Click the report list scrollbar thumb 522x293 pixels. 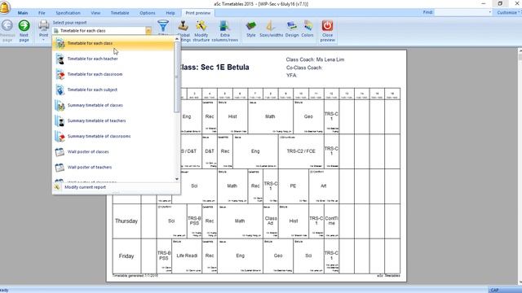pyautogui.click(x=177, y=77)
